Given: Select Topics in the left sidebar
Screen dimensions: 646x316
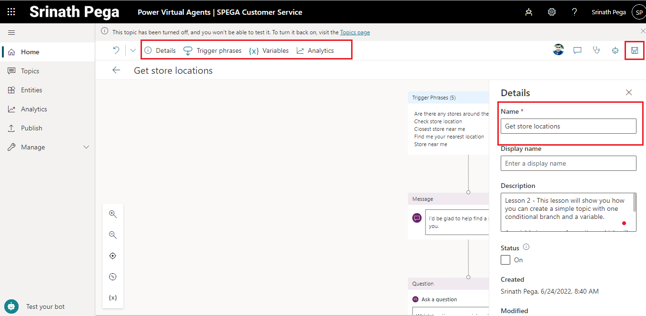Looking at the screenshot, I should pos(30,71).
